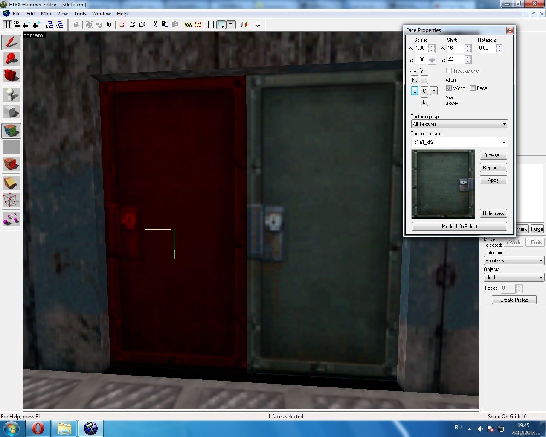Open the Windows Start menu

tap(12, 428)
